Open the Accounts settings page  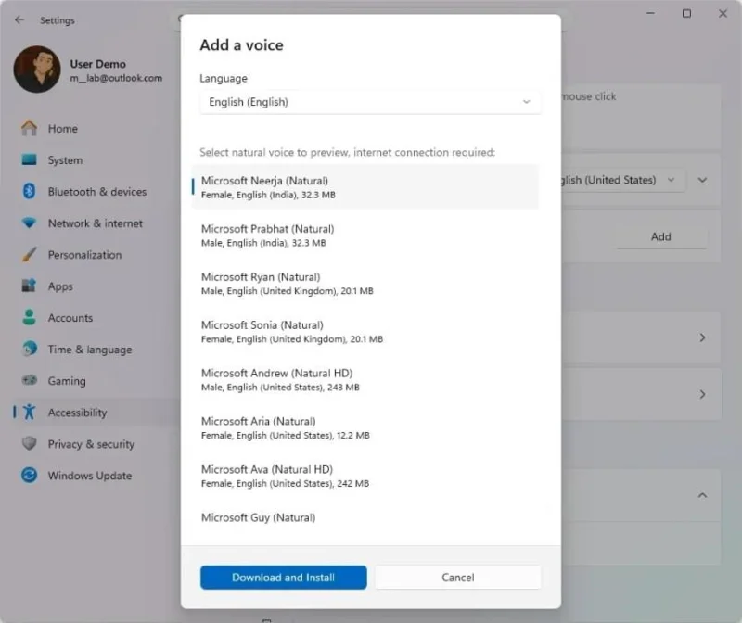(95, 317)
